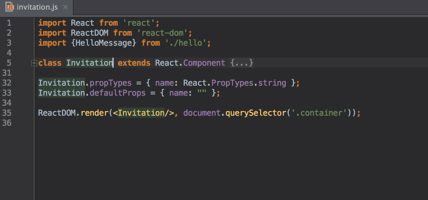Click the defaultProps property on line 33
Image resolution: width=428 pixels, height=200 pixels.
117,93
